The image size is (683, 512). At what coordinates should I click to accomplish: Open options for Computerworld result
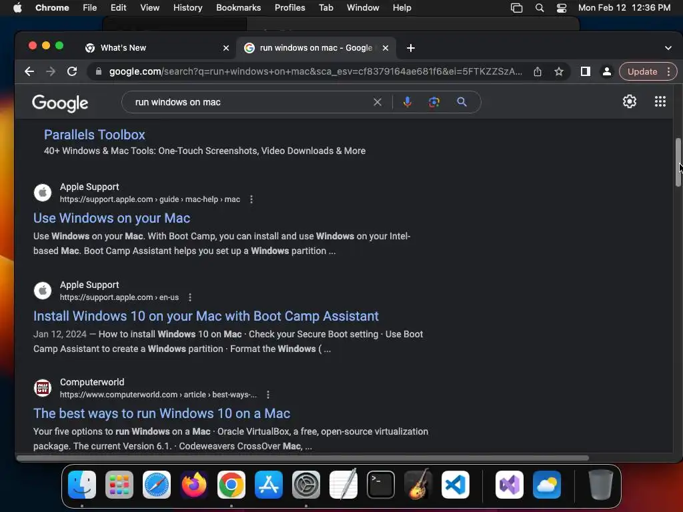(268, 395)
